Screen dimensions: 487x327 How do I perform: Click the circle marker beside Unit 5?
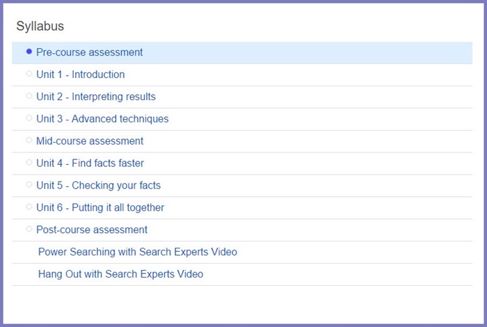click(x=29, y=184)
